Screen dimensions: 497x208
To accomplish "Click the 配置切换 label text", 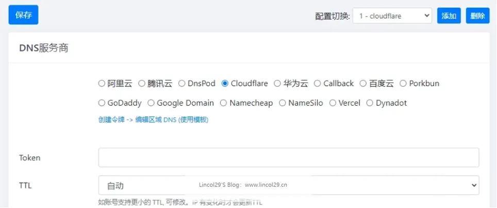I will tap(332, 16).
